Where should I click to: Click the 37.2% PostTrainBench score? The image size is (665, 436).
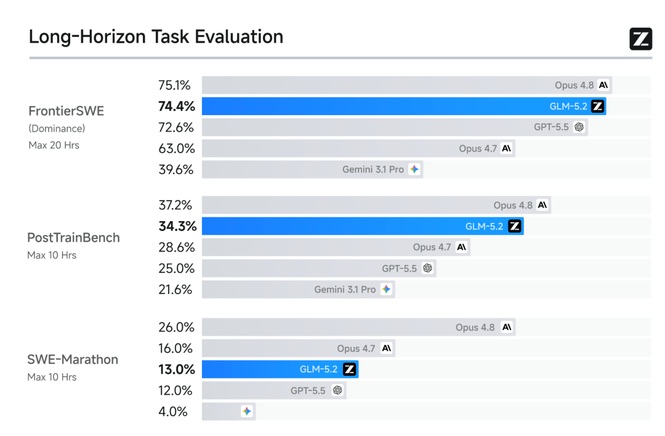[175, 205]
